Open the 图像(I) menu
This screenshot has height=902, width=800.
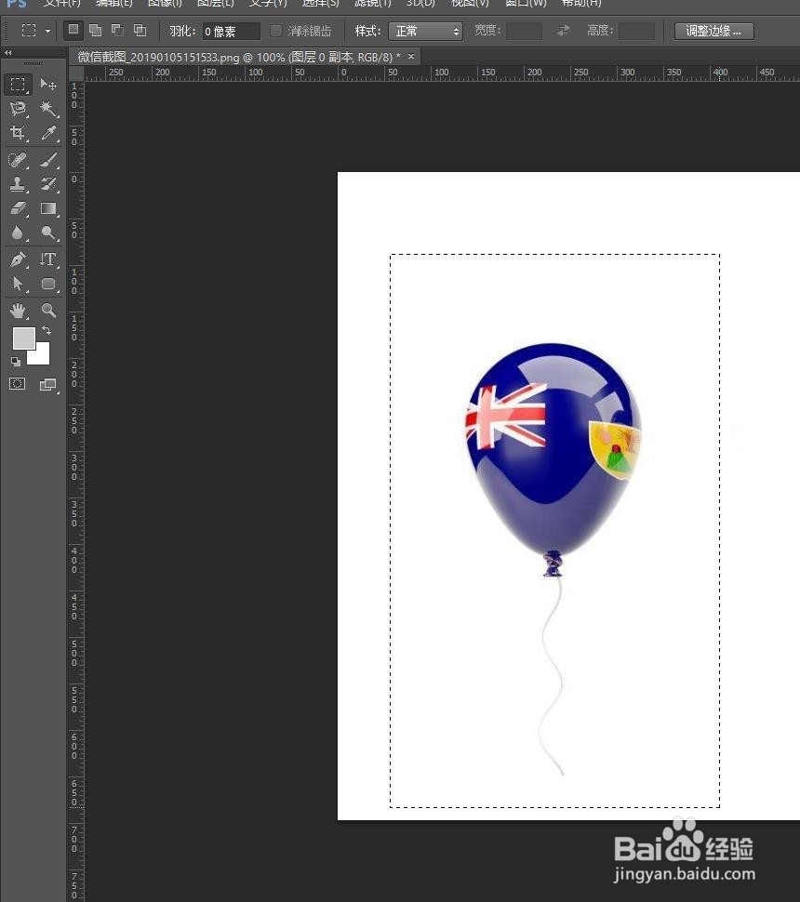[x=165, y=3]
